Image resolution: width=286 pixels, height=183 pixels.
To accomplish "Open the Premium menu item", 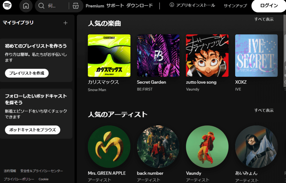I will pyautogui.click(x=95, y=6).
